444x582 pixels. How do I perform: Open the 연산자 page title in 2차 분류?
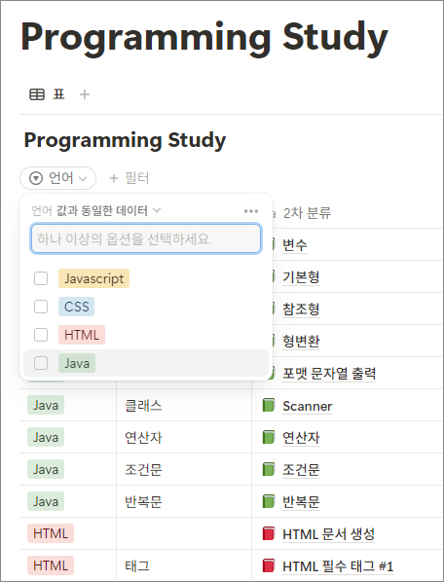point(301,438)
